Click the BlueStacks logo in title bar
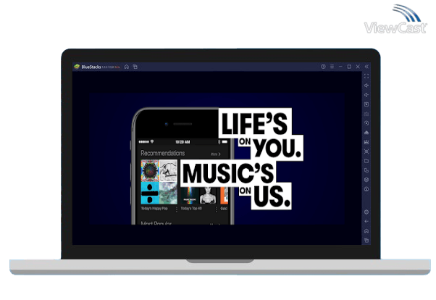This screenshot has width=436, height=300. point(76,67)
